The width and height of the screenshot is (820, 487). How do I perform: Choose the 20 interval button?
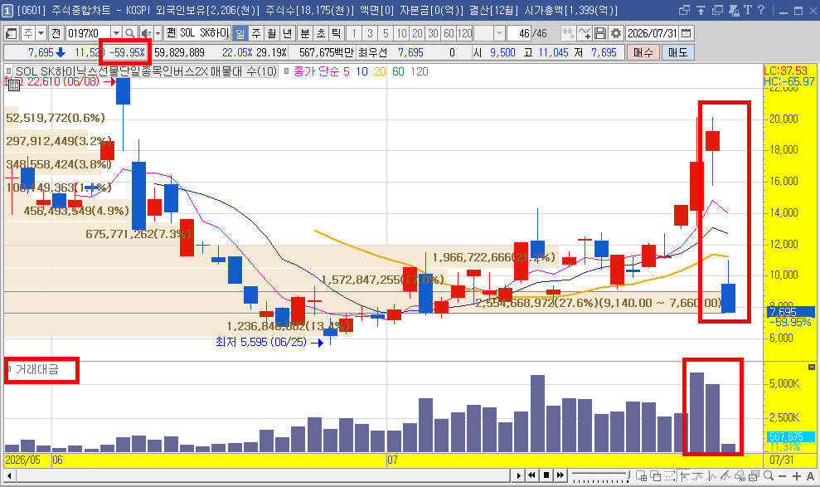(x=417, y=33)
